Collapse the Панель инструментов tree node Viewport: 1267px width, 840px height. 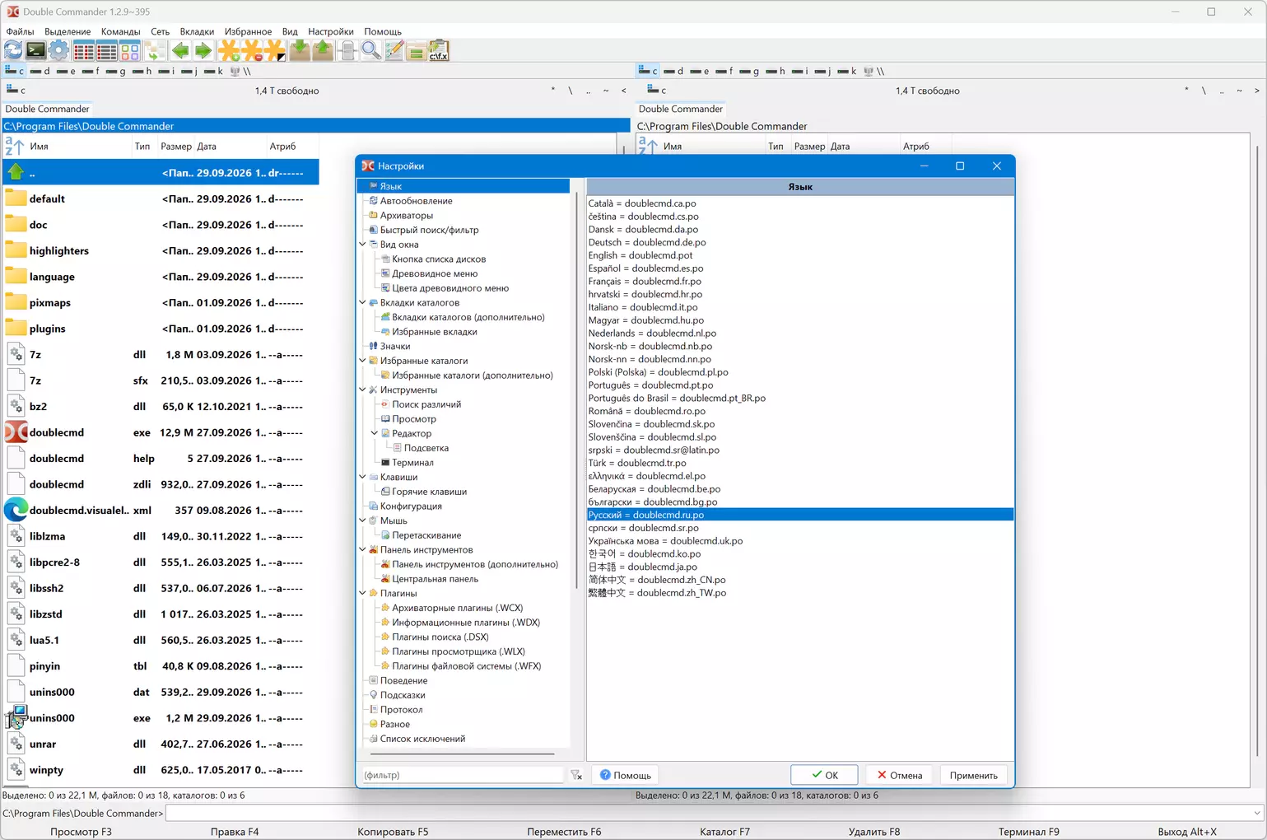362,549
